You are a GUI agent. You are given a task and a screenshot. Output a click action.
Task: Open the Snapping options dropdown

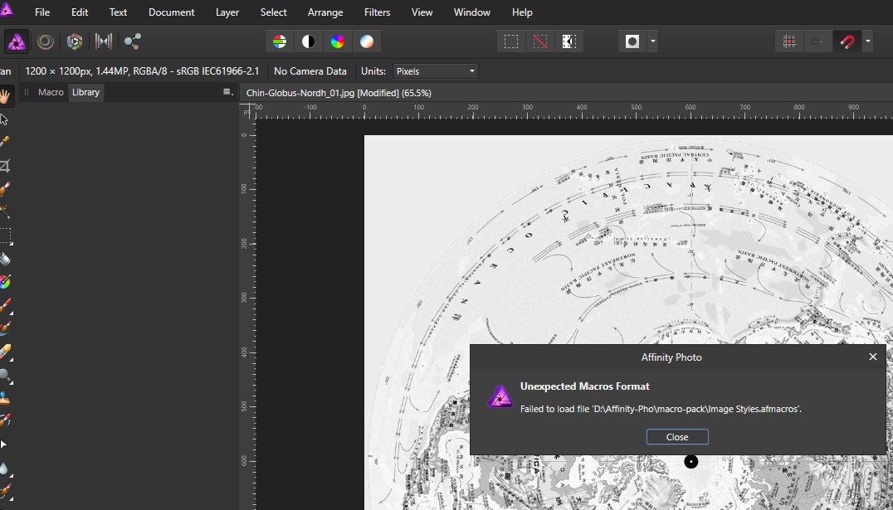pyautogui.click(x=867, y=41)
